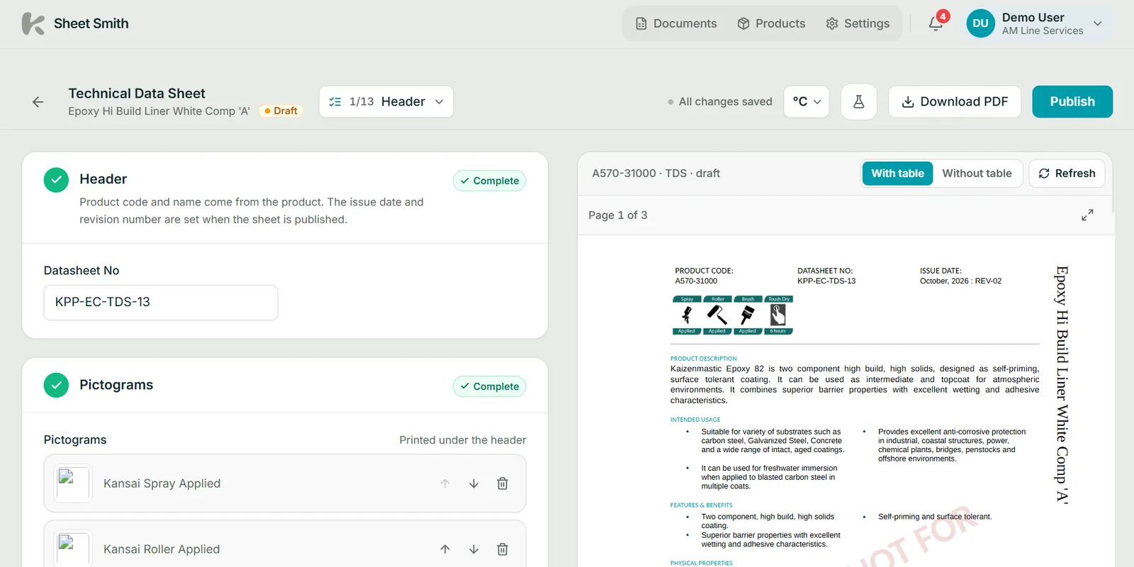Click the Page 1 of 3 label

coord(618,215)
